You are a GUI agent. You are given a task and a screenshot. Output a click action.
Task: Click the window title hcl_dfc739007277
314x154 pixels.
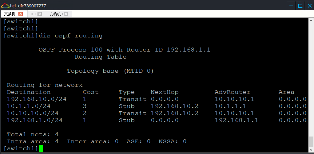[x=29, y=6]
